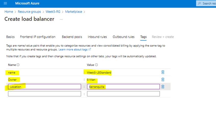Show info tooltip for Value column

pyautogui.click(x=97, y=65)
